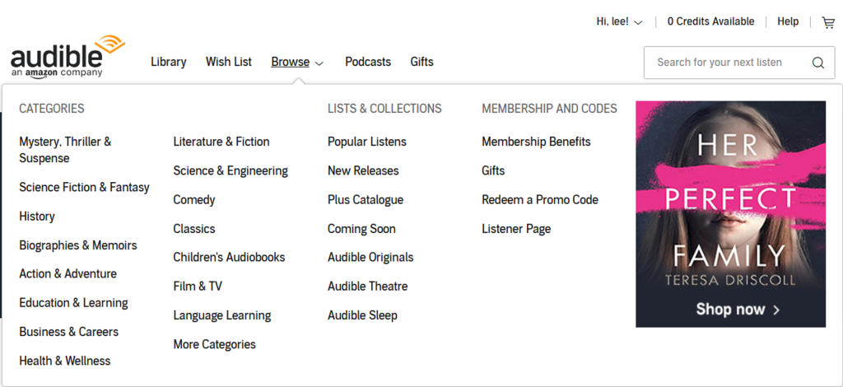
Task: Collapse the Browse menu chevron
Action: click(x=319, y=63)
